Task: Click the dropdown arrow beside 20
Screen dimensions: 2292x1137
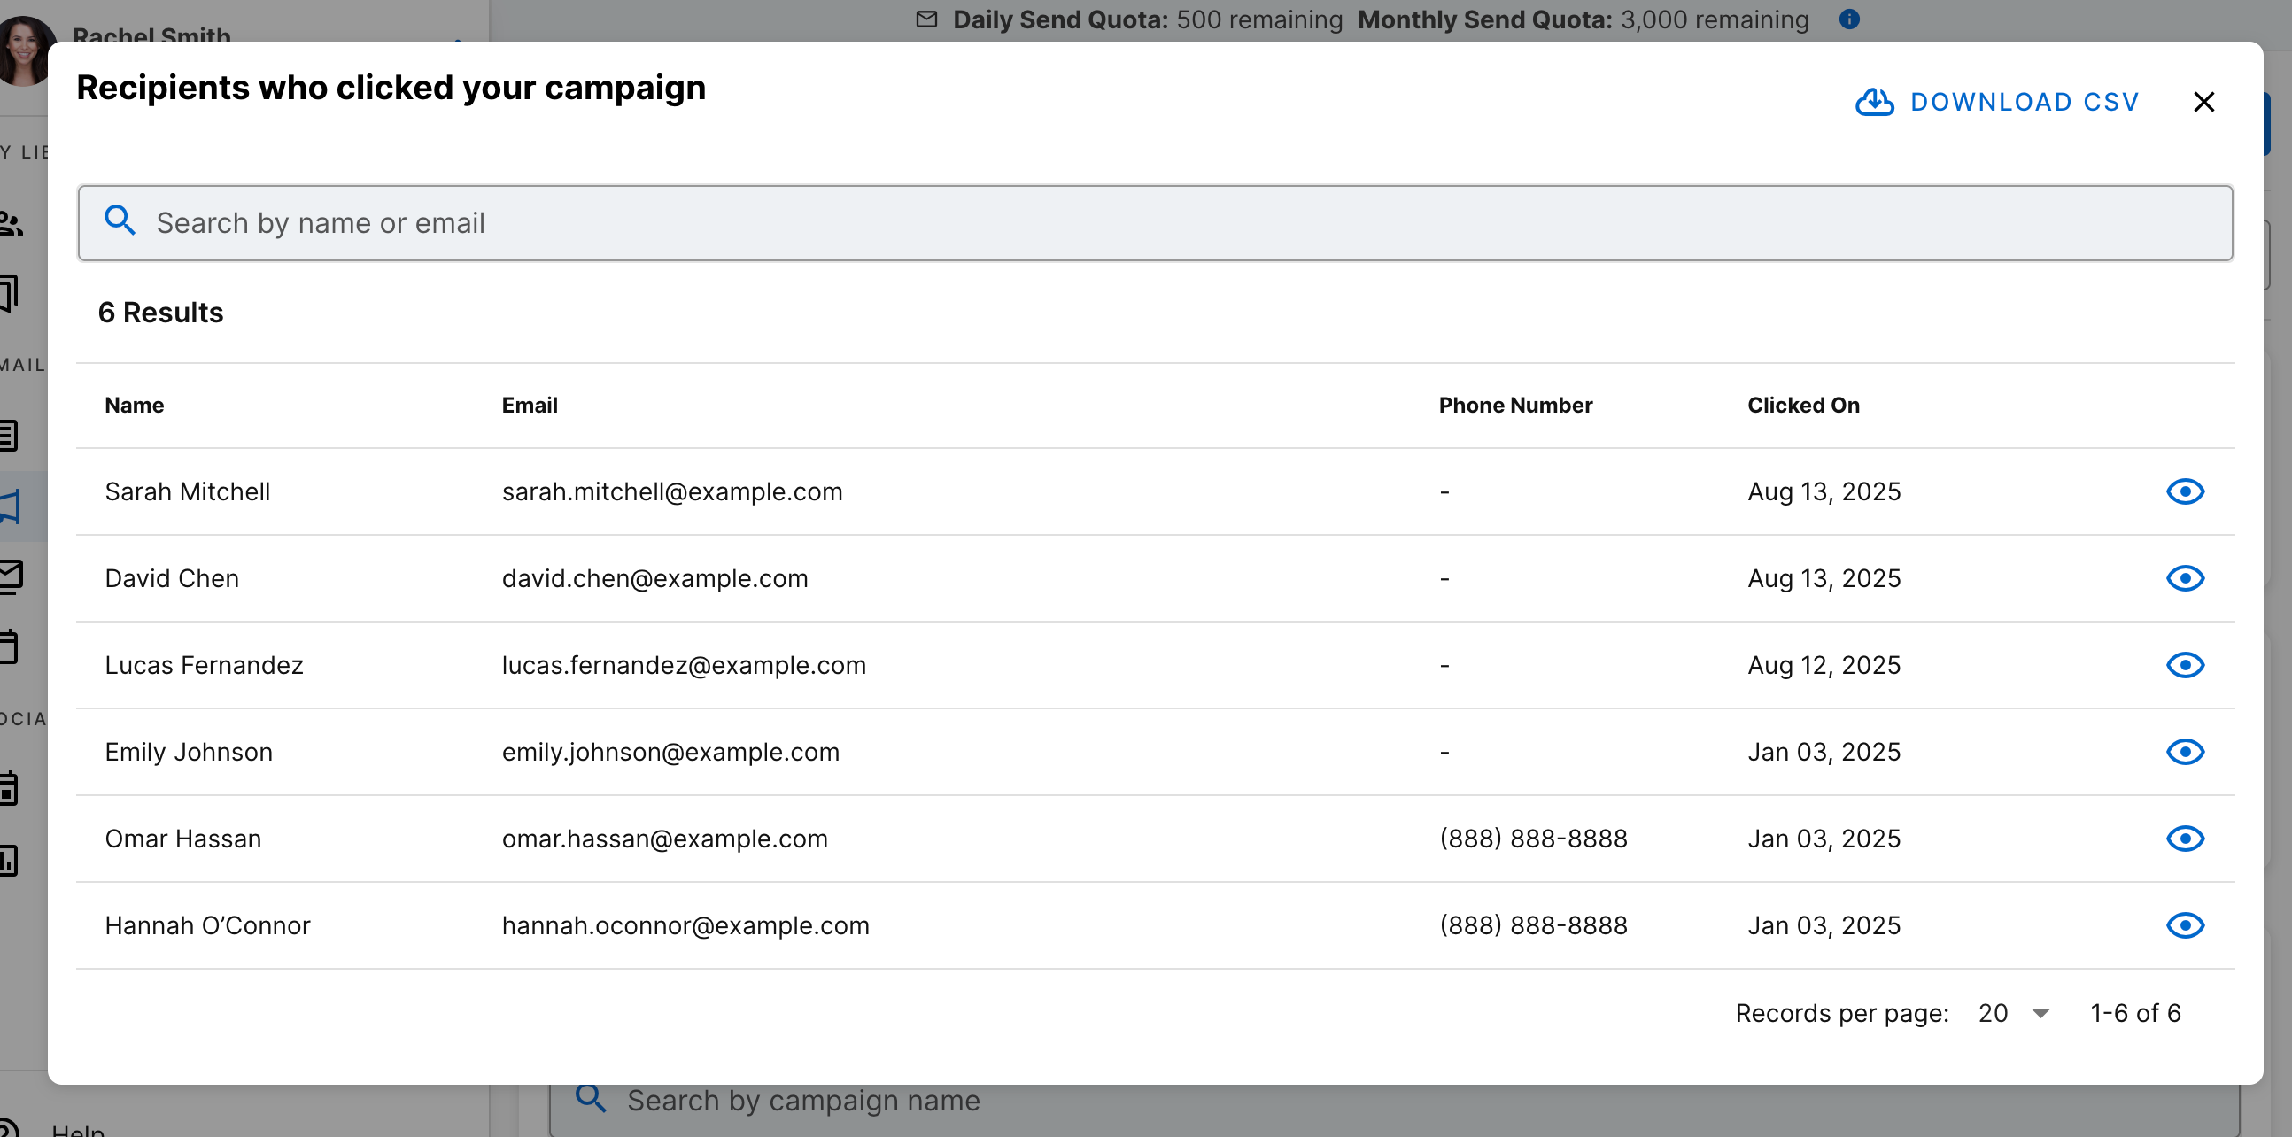Action: [x=2041, y=1014]
